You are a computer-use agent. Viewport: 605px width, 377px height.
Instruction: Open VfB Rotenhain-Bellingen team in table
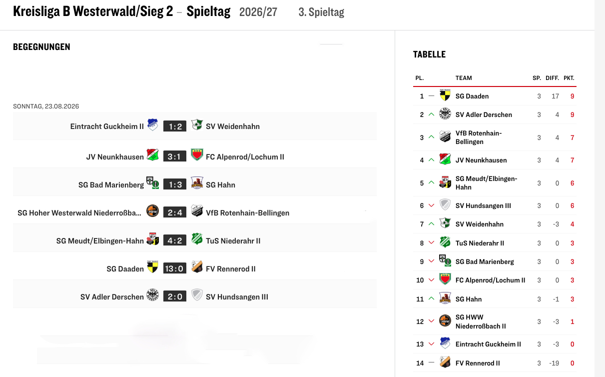(479, 137)
